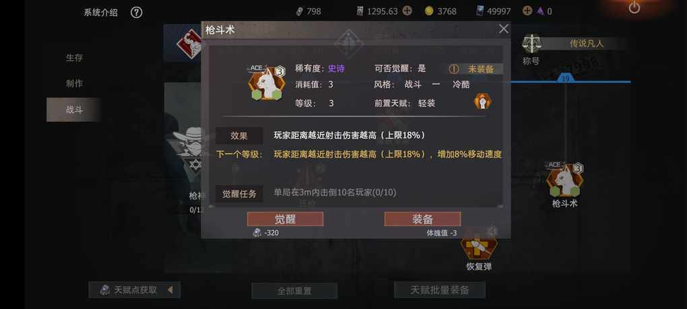Click the cat talent icon in dialog

[267, 83]
